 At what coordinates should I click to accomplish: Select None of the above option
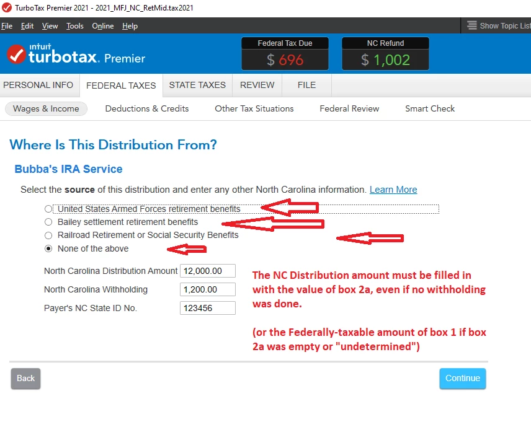(x=48, y=248)
